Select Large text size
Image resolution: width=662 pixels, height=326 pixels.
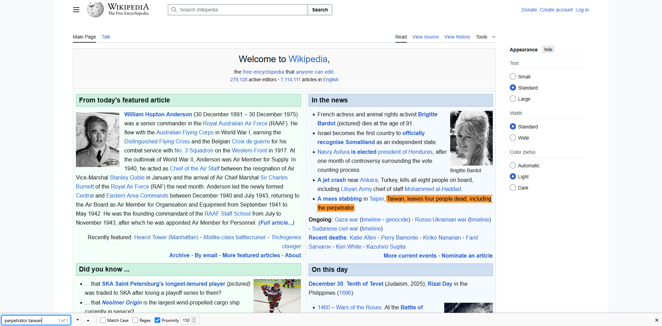pos(513,99)
